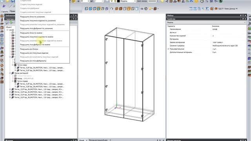The height and width of the screenshot is (141, 251).
Task: Click the green round icon at toolbar end
Action: pos(220,1)
